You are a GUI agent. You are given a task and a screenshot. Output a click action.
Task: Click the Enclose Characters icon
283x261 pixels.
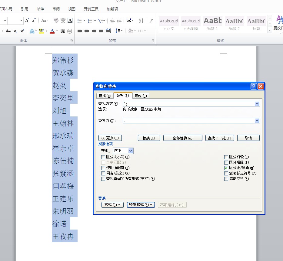[70, 31]
